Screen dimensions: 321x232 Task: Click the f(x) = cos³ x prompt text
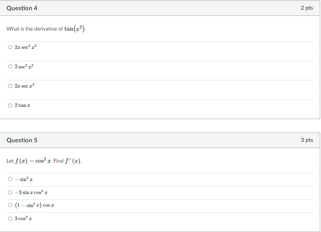(x=33, y=161)
